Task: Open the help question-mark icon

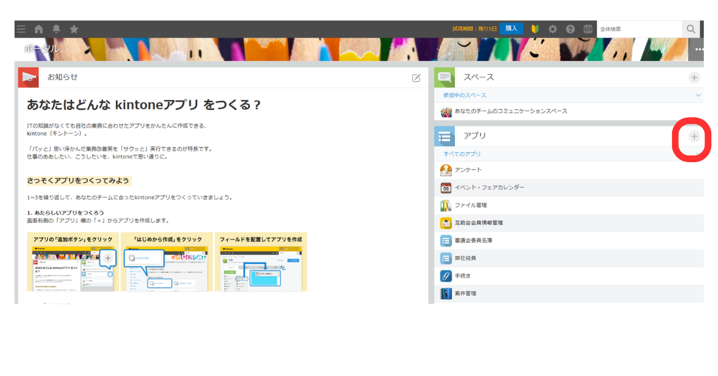Action: pyautogui.click(x=570, y=29)
